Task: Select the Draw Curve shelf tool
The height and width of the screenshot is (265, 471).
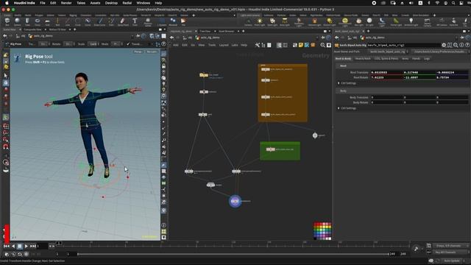Action: (100, 21)
